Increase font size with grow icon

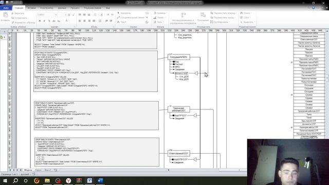(69, 15)
